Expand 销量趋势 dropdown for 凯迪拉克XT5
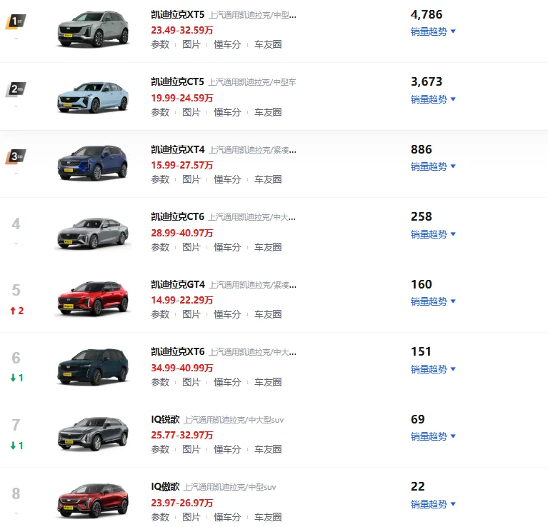The image size is (548, 527). point(433,31)
